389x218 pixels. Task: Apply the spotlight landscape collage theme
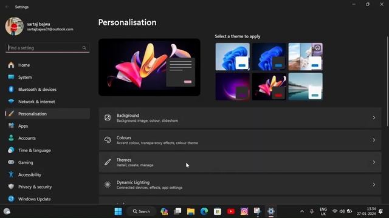(x=305, y=56)
